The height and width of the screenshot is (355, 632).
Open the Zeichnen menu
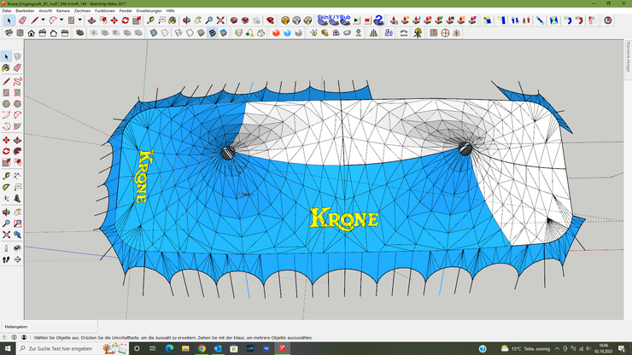(82, 11)
